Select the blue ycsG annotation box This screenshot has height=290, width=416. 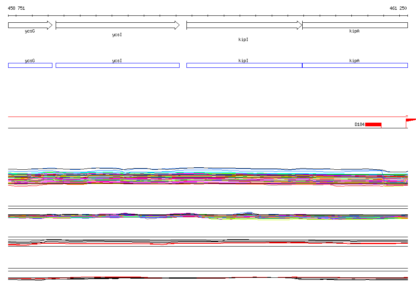click(x=30, y=65)
